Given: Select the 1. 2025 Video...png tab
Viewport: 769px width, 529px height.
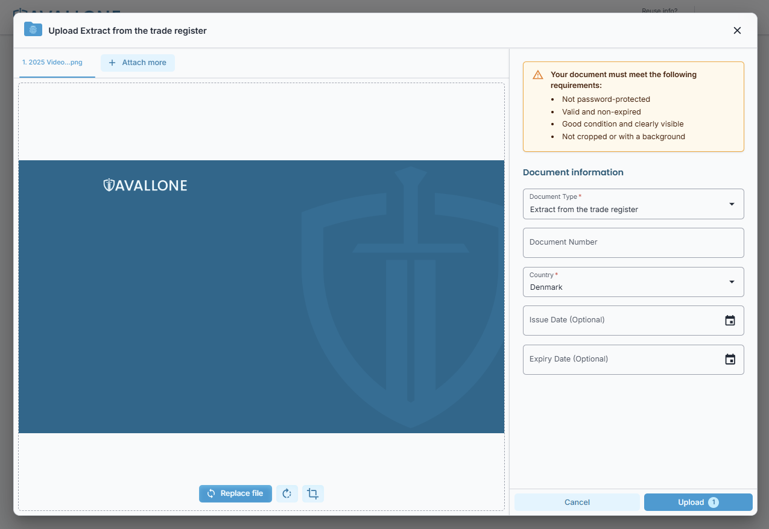Looking at the screenshot, I should click(x=57, y=63).
